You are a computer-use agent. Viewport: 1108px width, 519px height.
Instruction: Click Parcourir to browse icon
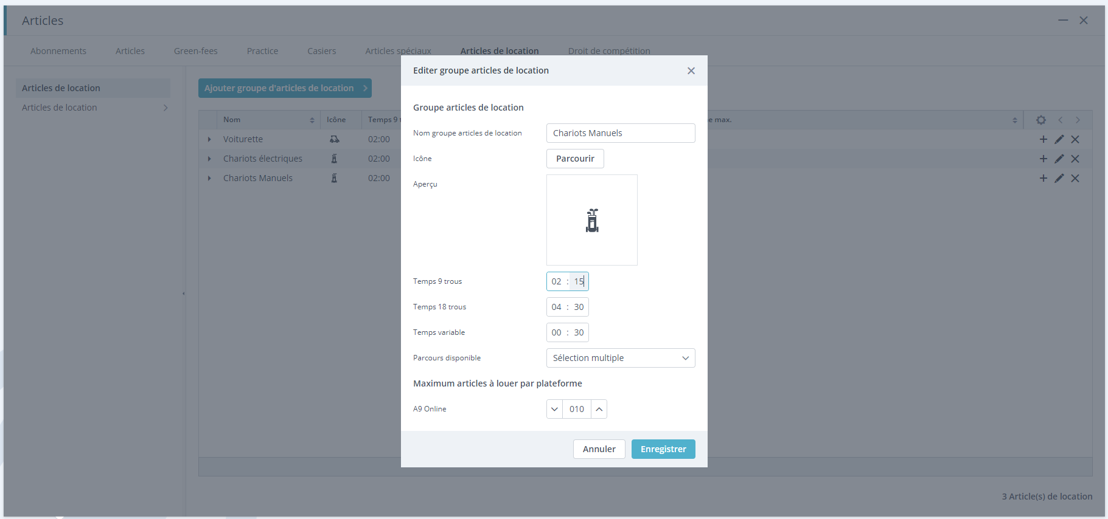tap(575, 159)
